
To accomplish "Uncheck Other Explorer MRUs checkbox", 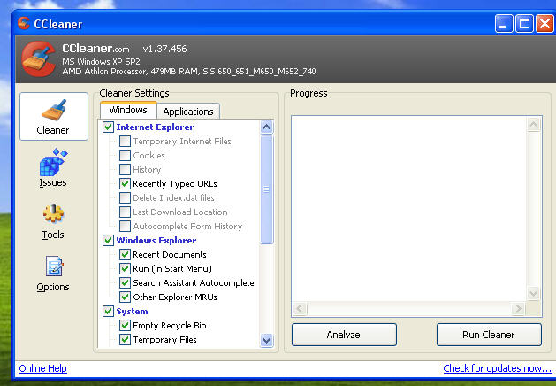I will coord(125,297).
